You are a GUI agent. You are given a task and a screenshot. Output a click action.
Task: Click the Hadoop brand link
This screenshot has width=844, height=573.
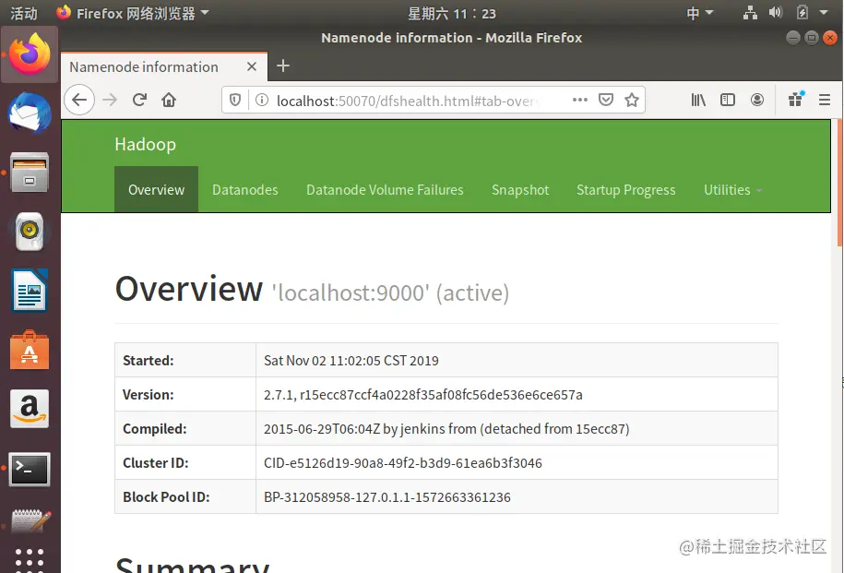(146, 144)
